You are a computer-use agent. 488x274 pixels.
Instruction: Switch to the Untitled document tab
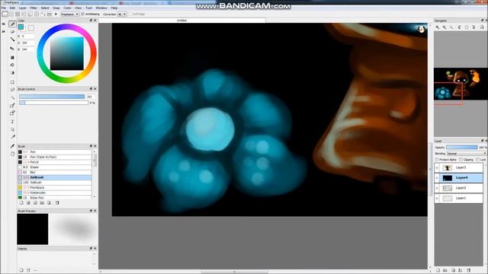[181, 21]
